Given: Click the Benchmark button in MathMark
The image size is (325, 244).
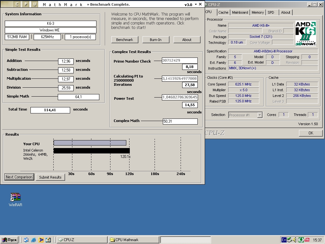Looking at the screenshot, I should 124,40.
